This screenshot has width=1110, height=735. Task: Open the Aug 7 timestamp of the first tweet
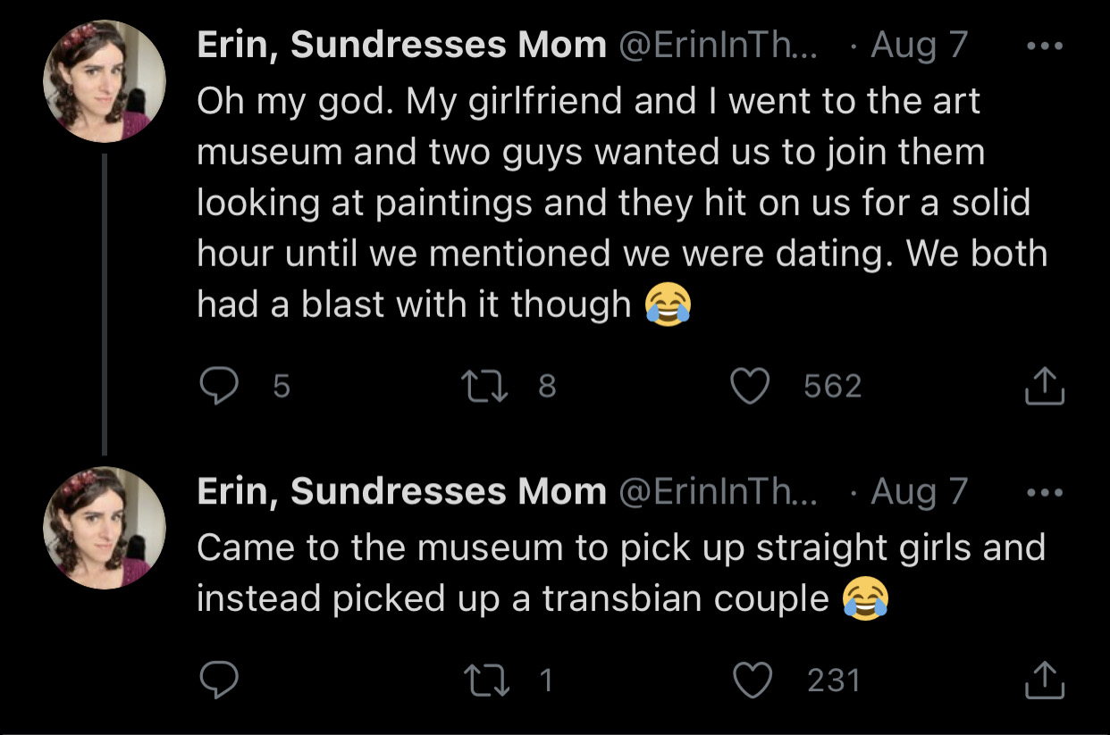919,45
